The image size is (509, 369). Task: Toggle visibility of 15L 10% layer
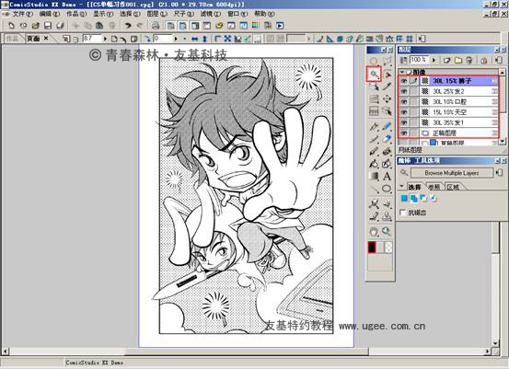tap(403, 112)
